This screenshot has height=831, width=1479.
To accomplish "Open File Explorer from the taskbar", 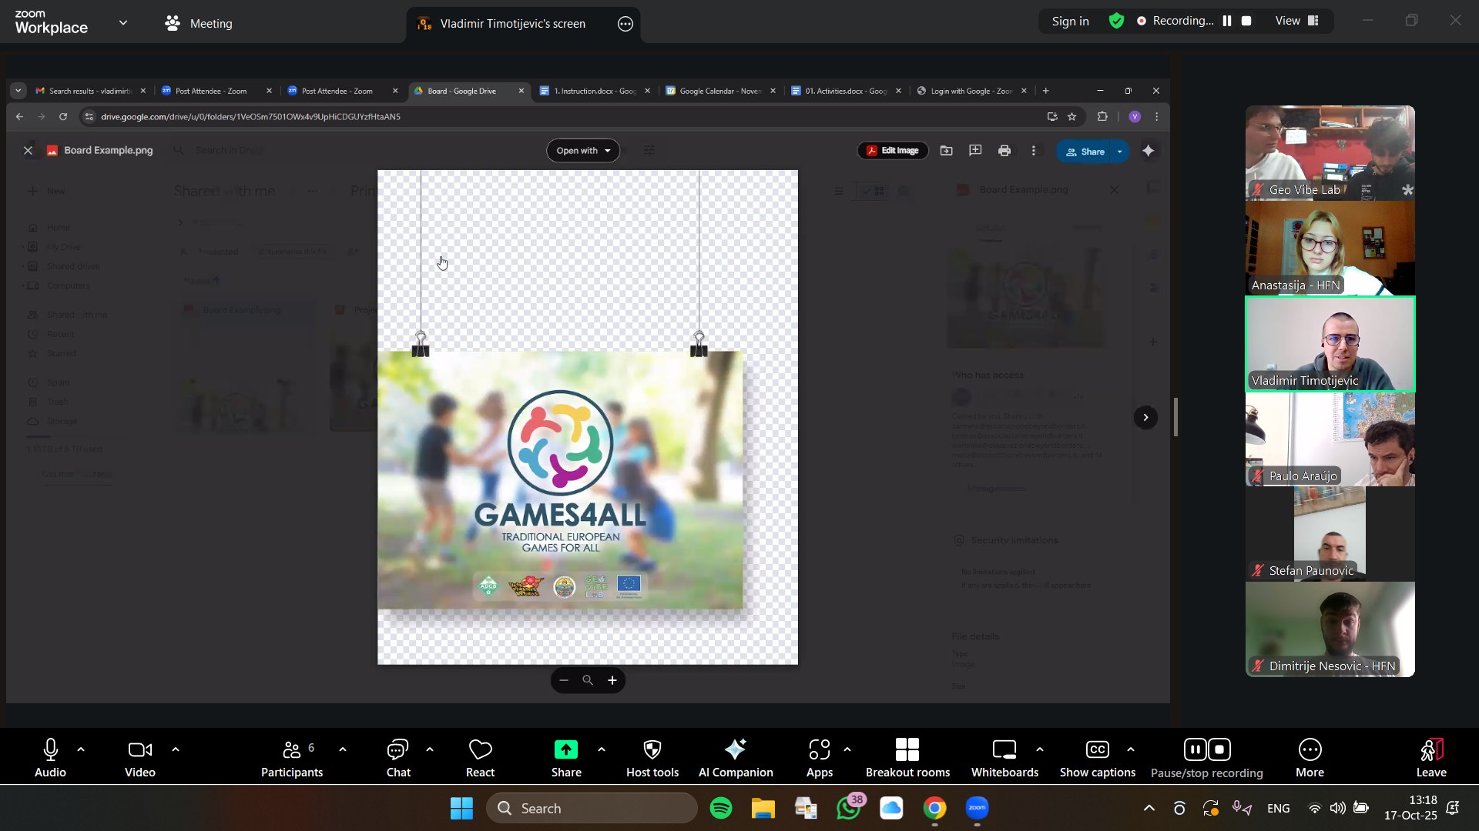I will click(x=763, y=808).
